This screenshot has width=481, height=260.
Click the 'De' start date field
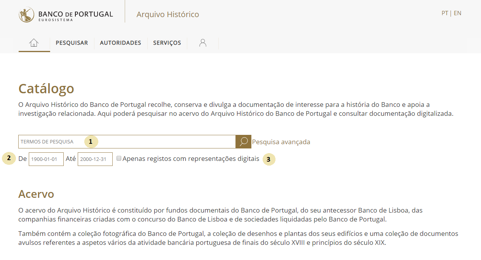pos(46,159)
